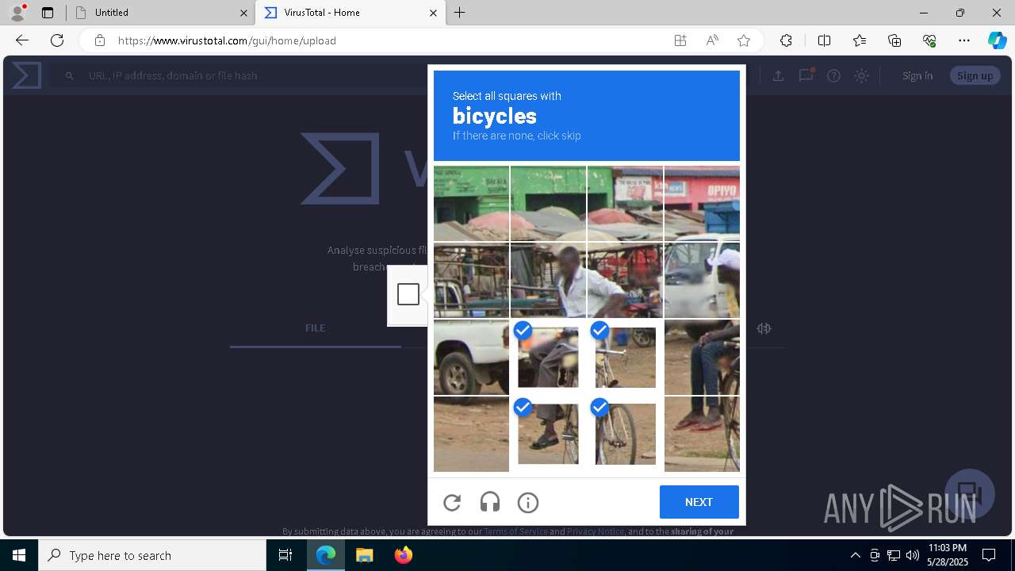
Task: Show hidden system tray icons
Action: (x=855, y=555)
